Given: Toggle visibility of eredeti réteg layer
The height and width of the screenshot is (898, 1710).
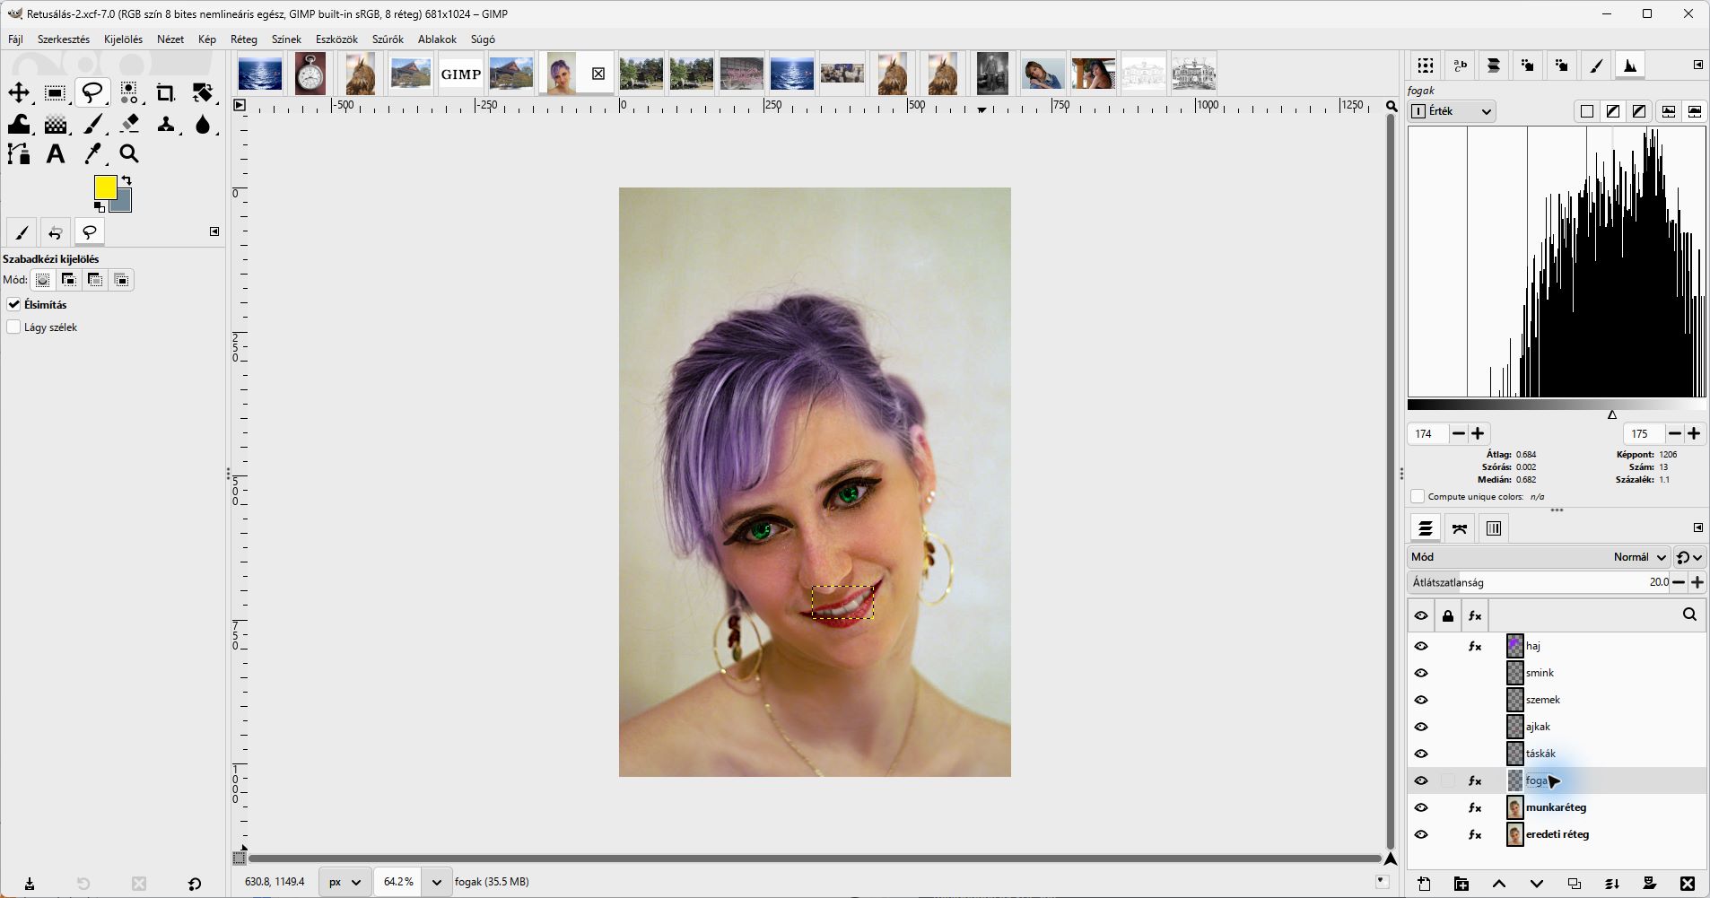Looking at the screenshot, I should point(1421,834).
